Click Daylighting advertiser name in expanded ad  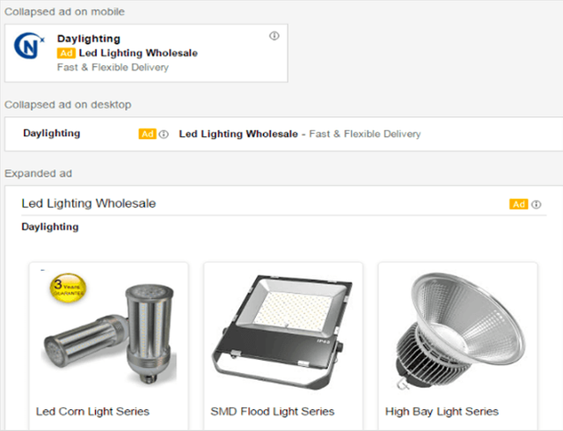coord(49,227)
